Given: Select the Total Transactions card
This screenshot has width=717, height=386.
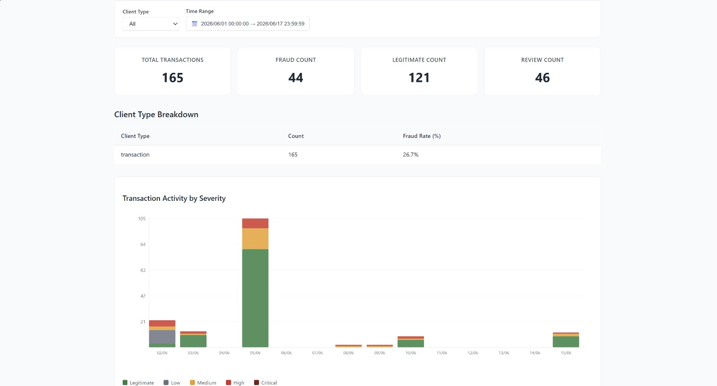Looking at the screenshot, I should point(173,71).
